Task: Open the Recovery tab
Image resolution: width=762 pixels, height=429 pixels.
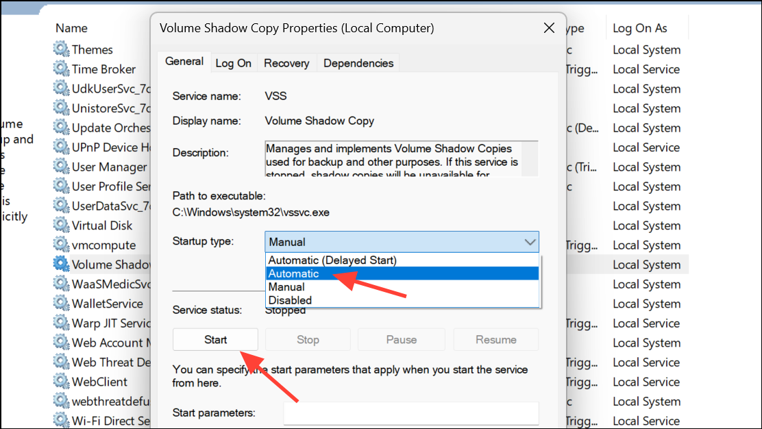Action: tap(286, 63)
